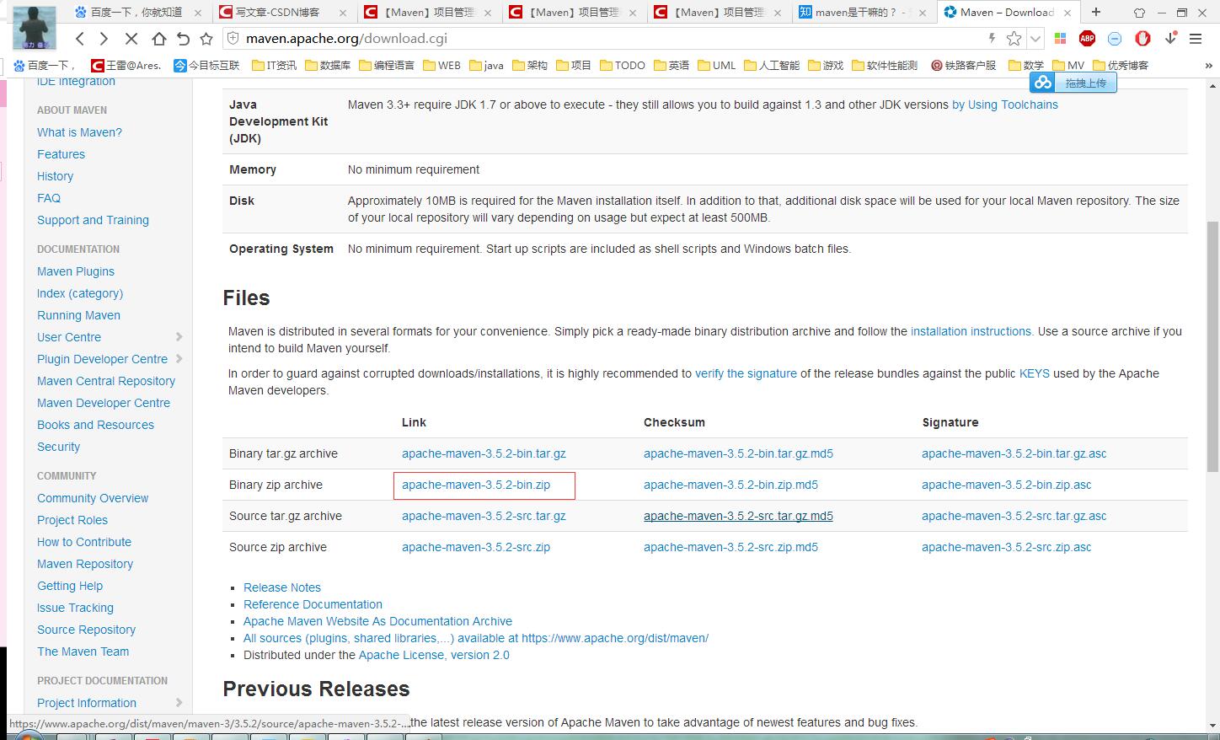Switch to the 写文章-CSDN博客 tab
Image resolution: width=1220 pixels, height=740 pixels.
click(x=277, y=13)
